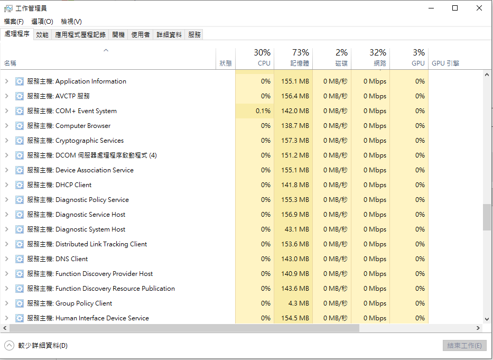Click the gear icon beside AVCTP 服務
This screenshot has height=360, width=493.
20,96
